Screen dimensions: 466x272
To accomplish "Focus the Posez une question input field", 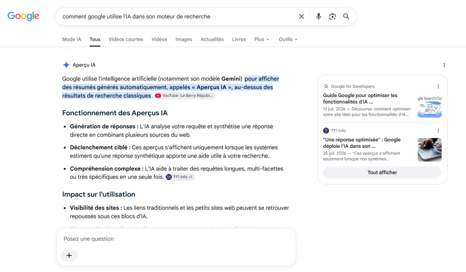I will (x=176, y=239).
